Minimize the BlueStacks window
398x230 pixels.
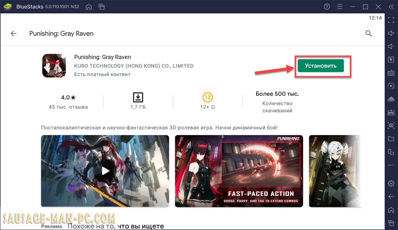353,7
